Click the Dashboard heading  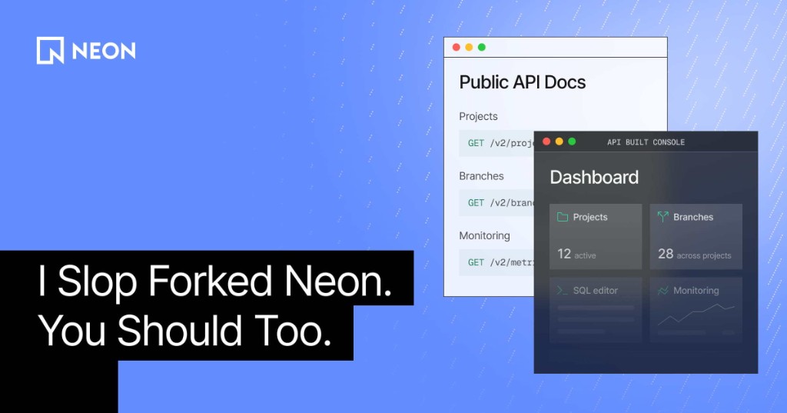click(594, 178)
